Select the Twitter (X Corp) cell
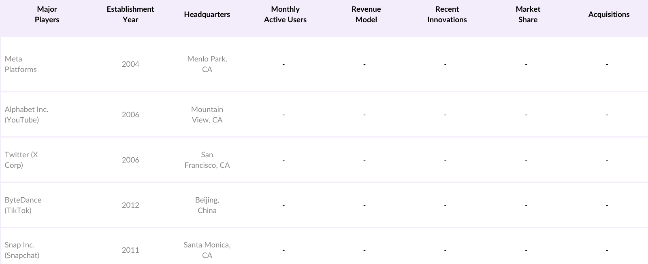This screenshot has height=264, width=648. (x=21, y=160)
